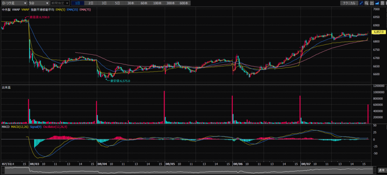387x175 pixels.
Task: Select the pencil drawing tool
Action: tap(361, 3)
